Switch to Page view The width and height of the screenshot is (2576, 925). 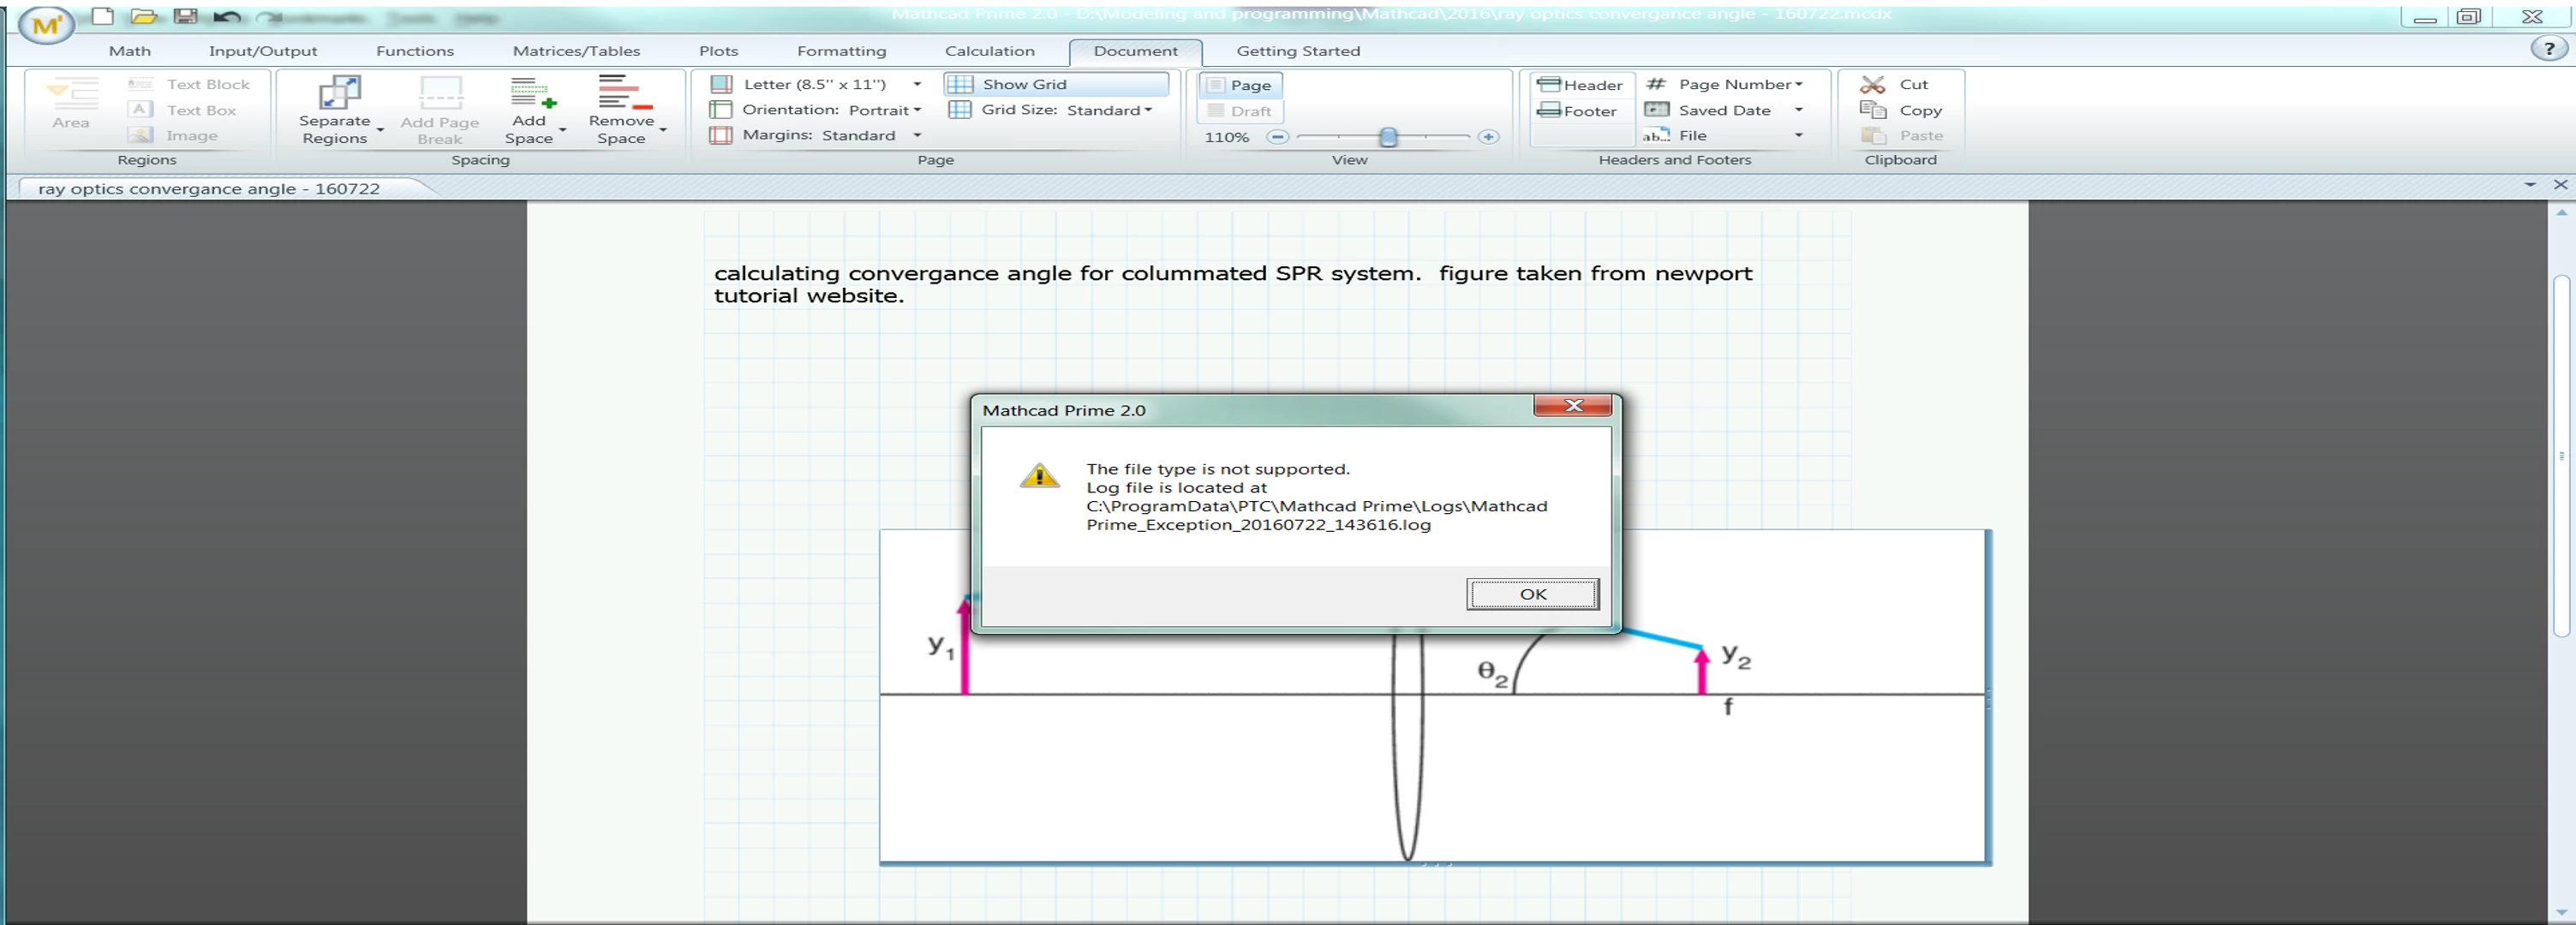[x=1240, y=85]
